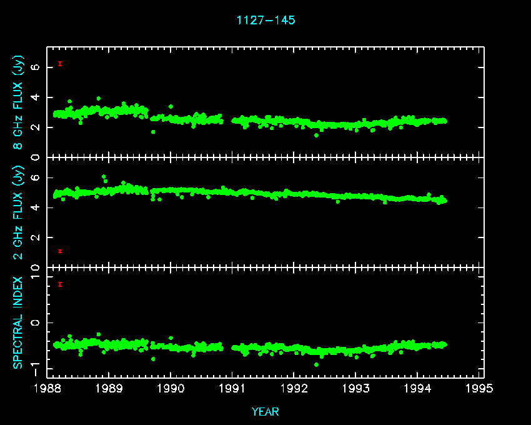Select the 1991 year tick label

click(x=232, y=389)
